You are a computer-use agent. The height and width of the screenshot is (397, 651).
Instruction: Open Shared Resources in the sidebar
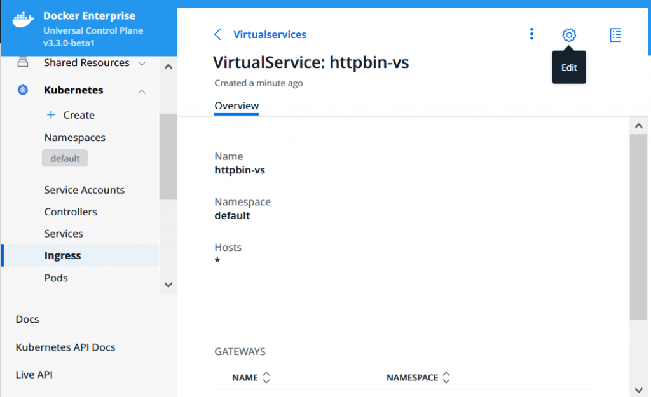[x=86, y=63]
